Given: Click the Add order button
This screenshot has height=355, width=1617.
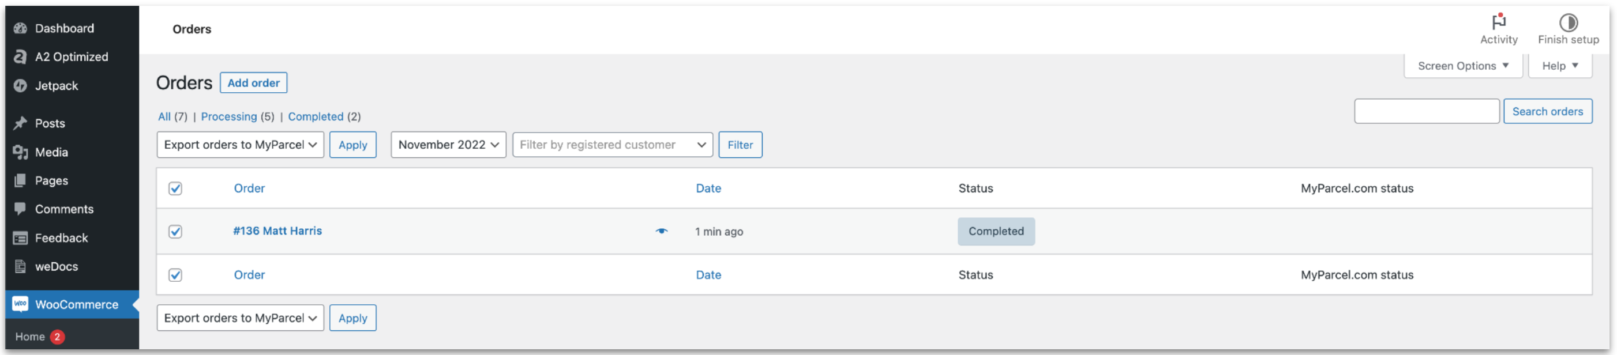Looking at the screenshot, I should [253, 83].
